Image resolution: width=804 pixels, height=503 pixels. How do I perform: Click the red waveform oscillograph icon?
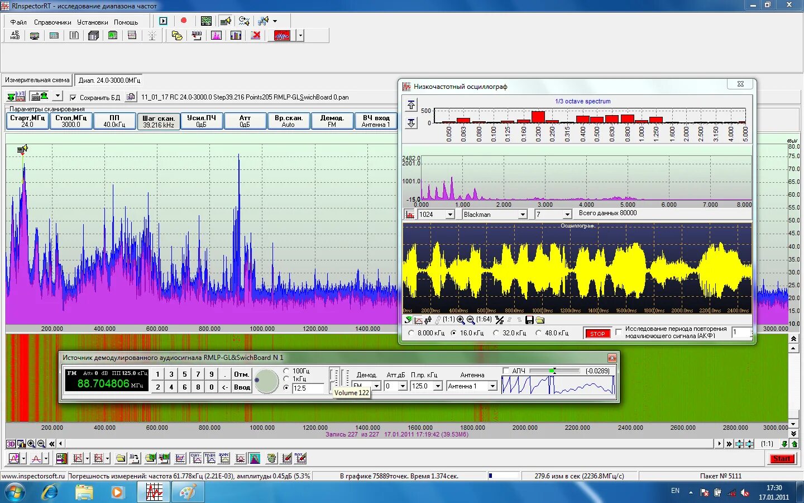282,36
